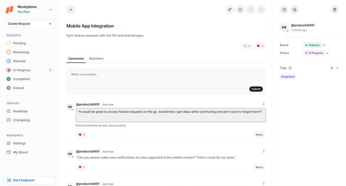Toggle heart on the first comment
Screen dimensions: 346x186
coord(82,135)
